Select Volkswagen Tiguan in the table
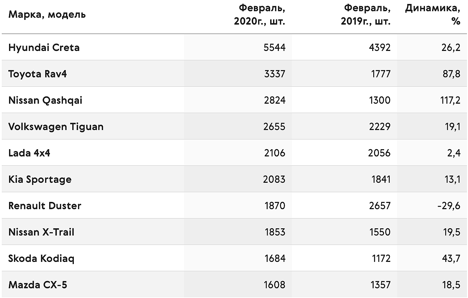Viewport: 468px width, 298px height. (x=56, y=126)
